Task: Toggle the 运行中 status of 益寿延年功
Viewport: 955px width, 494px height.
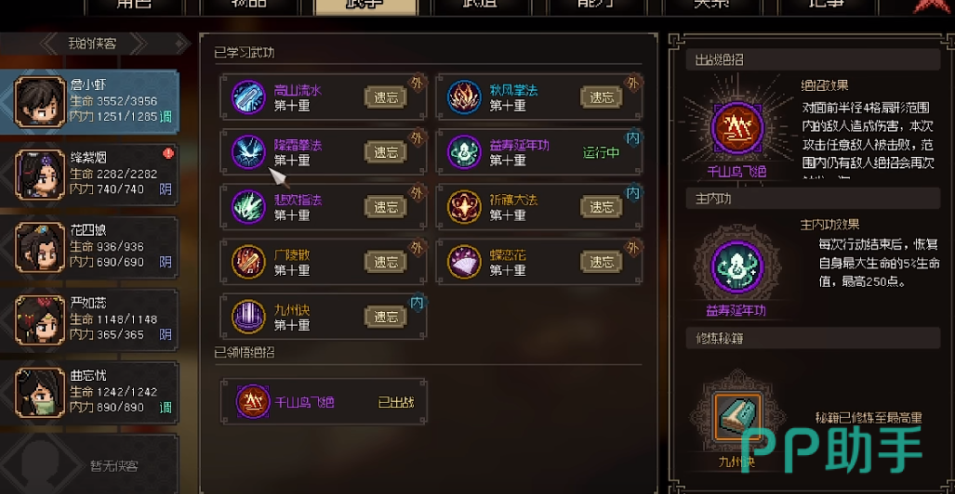Action: pos(601,152)
